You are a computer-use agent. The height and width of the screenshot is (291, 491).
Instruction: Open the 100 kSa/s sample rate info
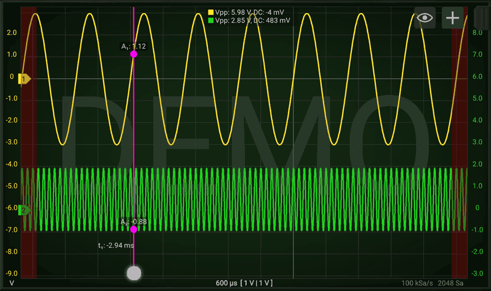pos(416,283)
